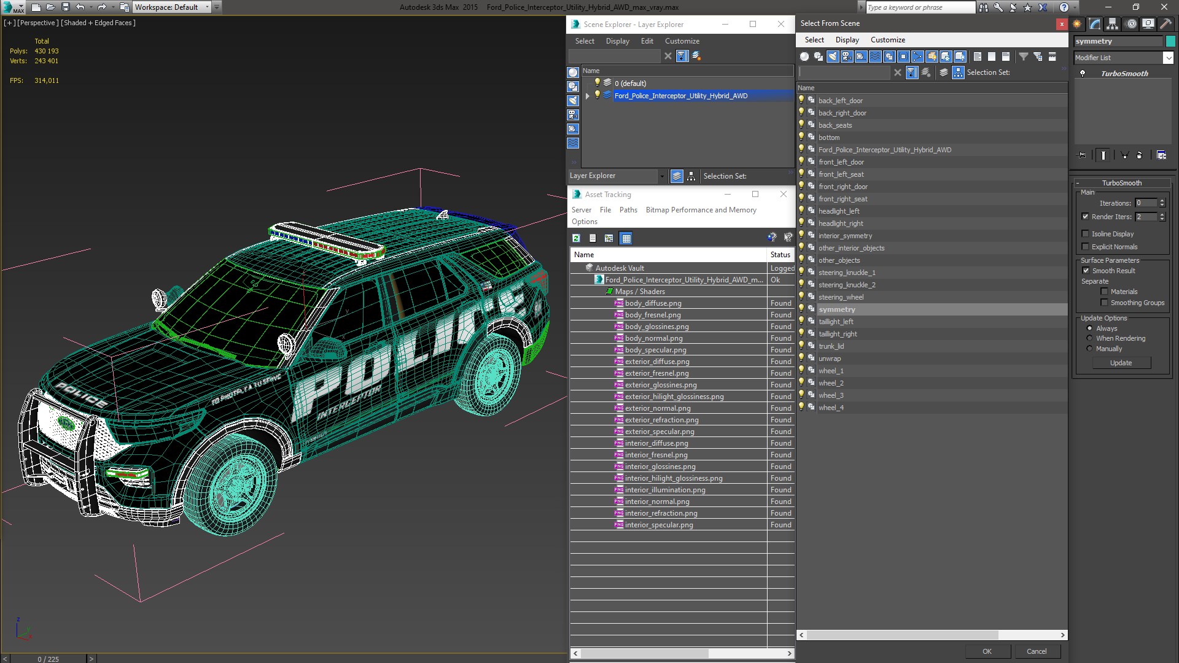
Task: Click Sort by Layer icon in Scene Explorer
Action: click(x=676, y=176)
